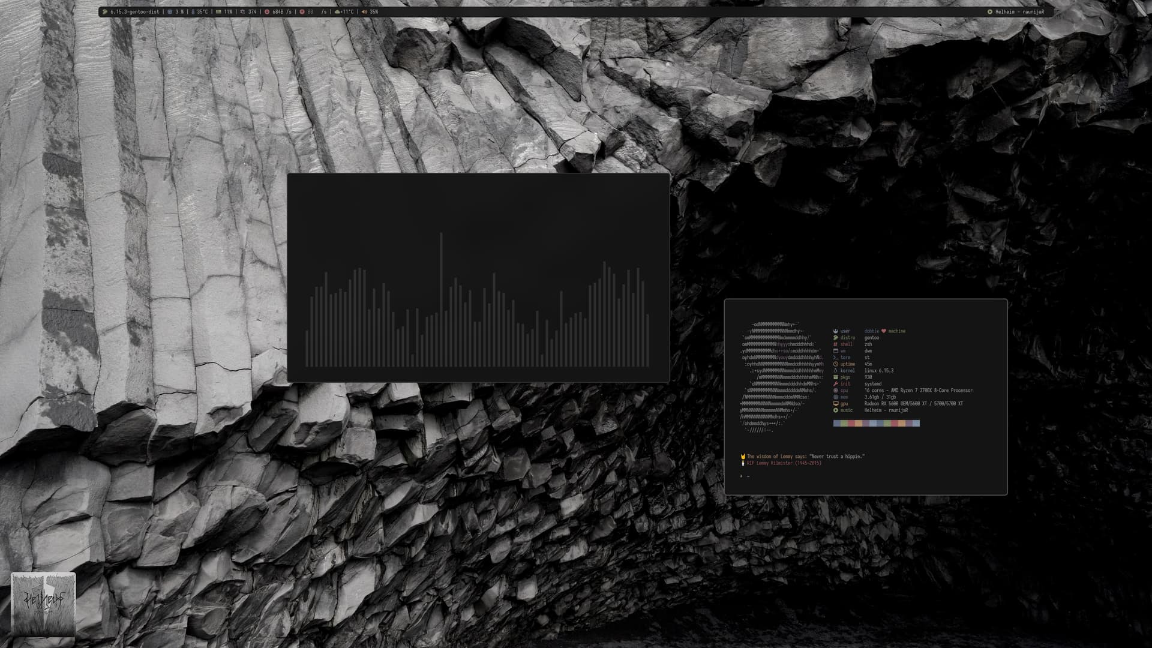Click the memory usage icon showing 11%

[218, 12]
